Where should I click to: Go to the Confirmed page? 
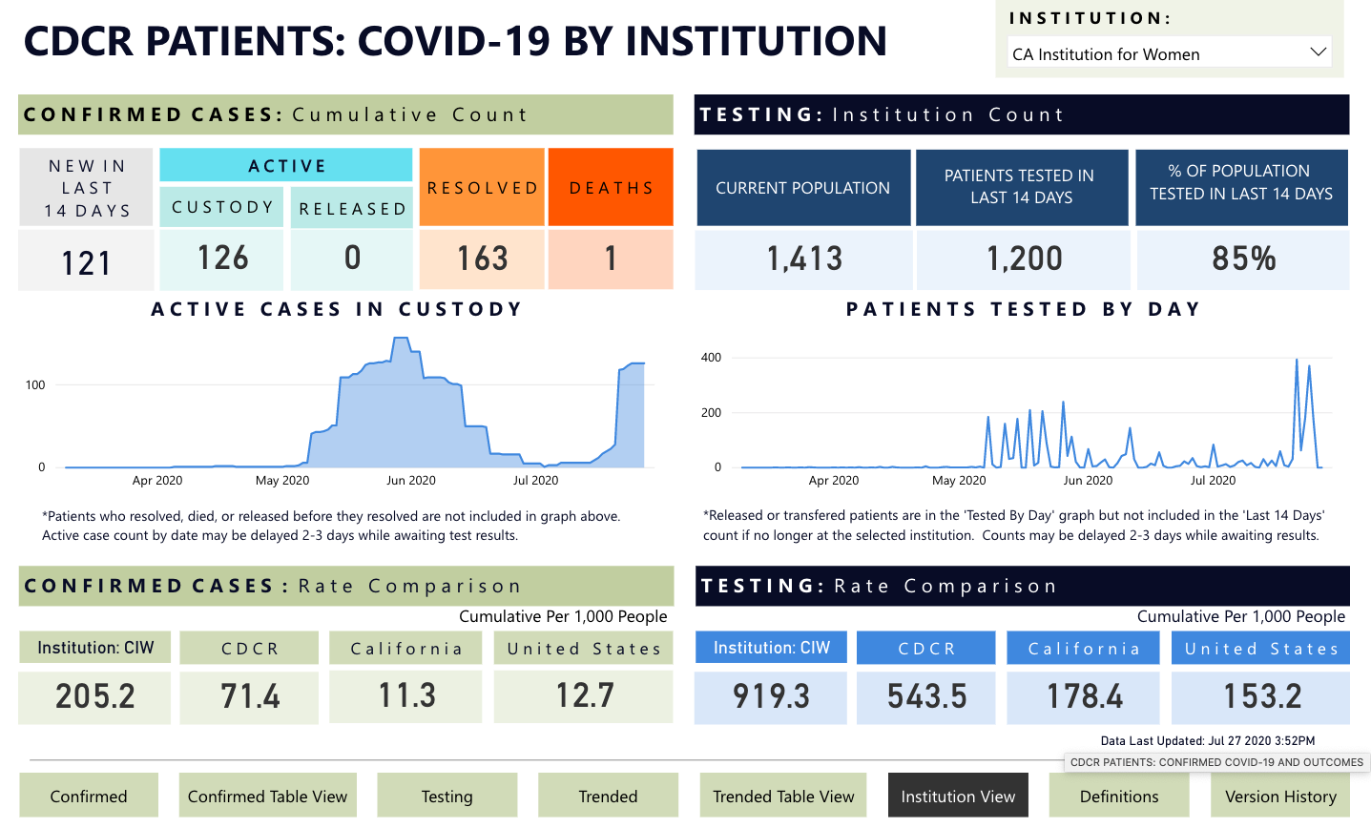(89, 796)
